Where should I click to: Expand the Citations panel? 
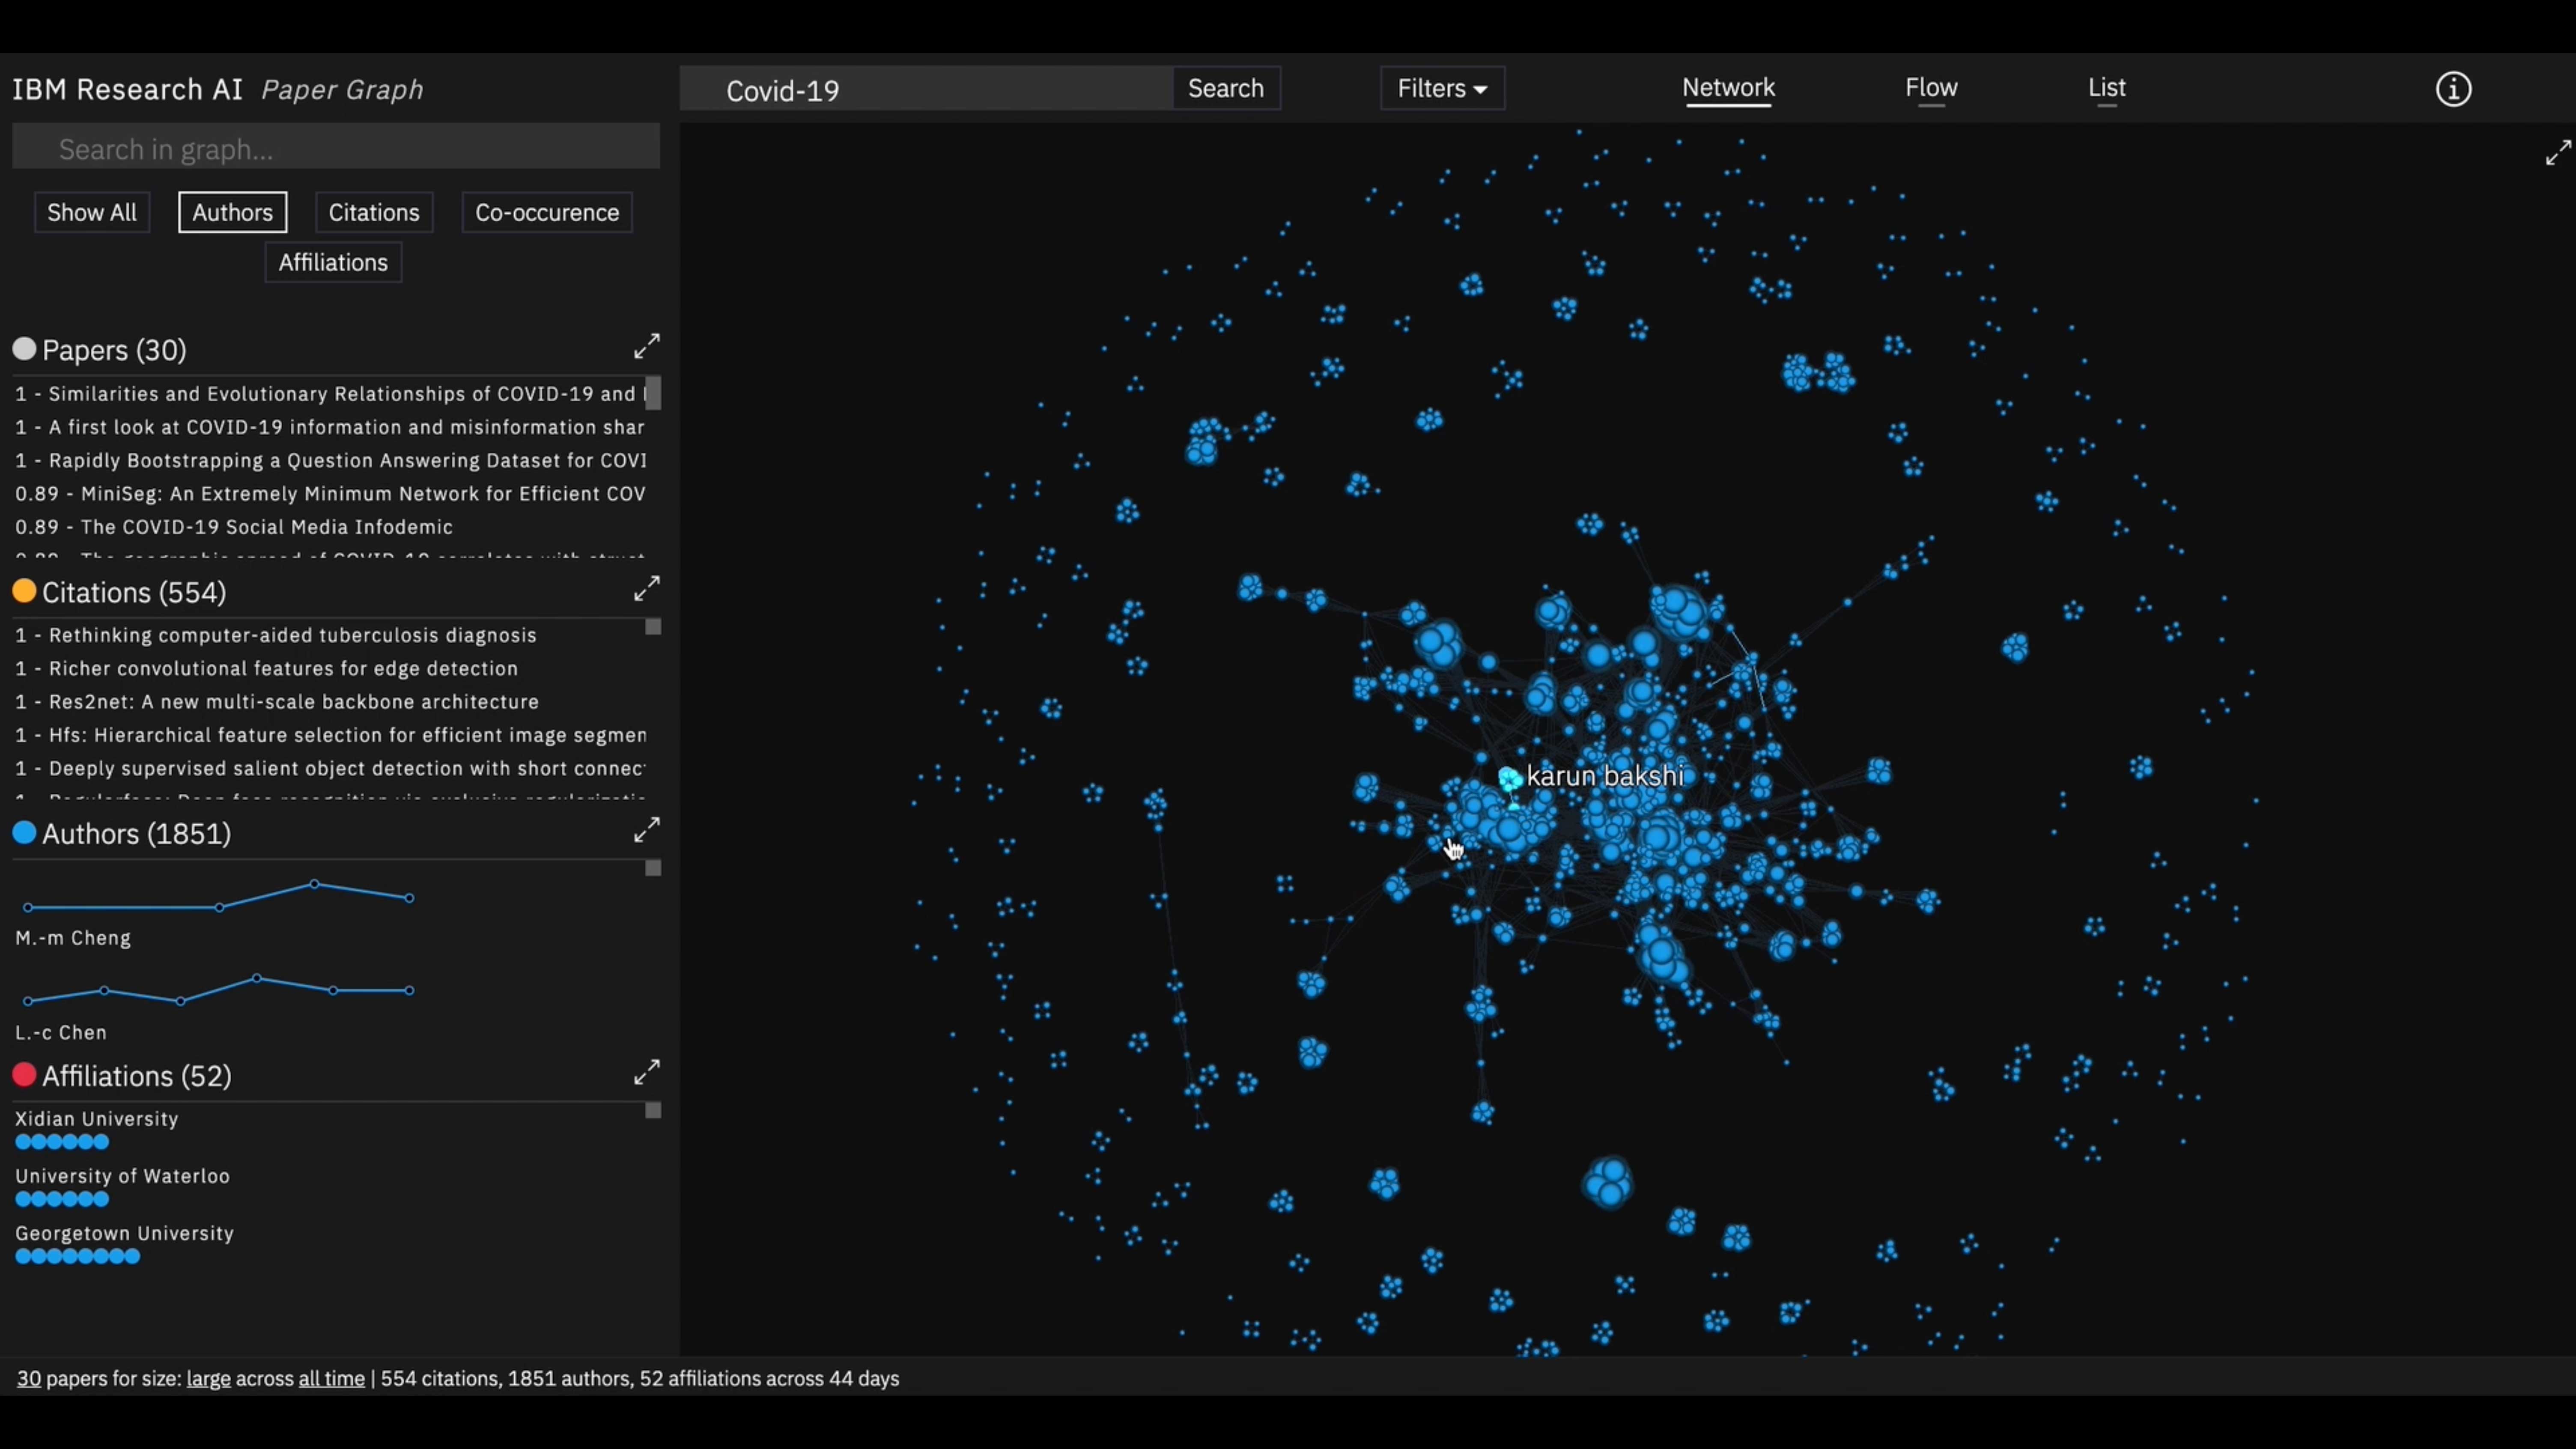[x=646, y=589]
